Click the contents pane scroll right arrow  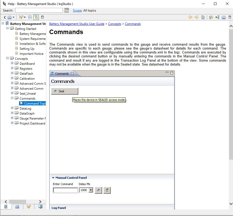[x=40, y=202]
